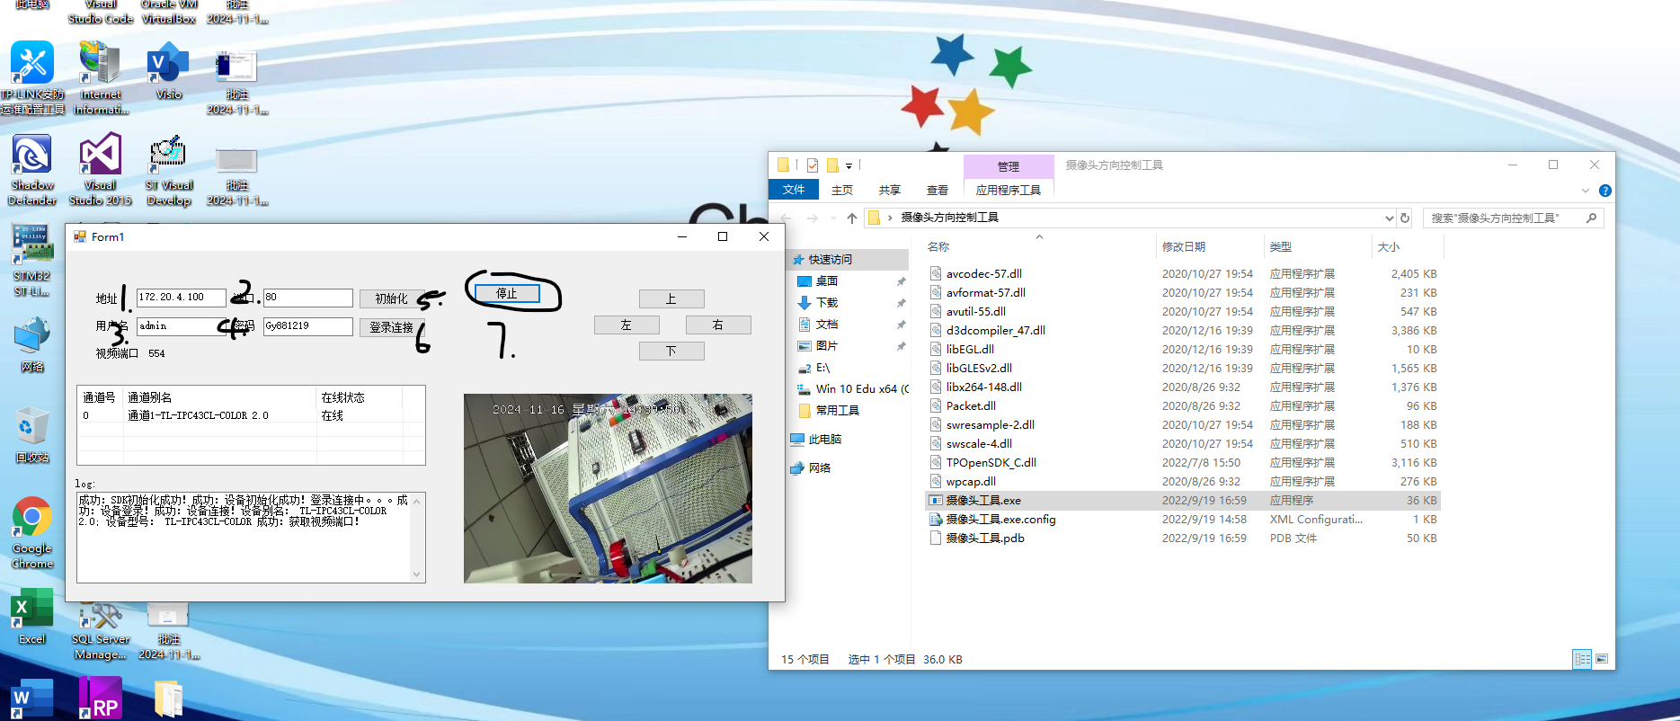Open quick access toolbar customize dropdown
Image resolution: width=1680 pixels, height=721 pixels.
click(x=849, y=165)
